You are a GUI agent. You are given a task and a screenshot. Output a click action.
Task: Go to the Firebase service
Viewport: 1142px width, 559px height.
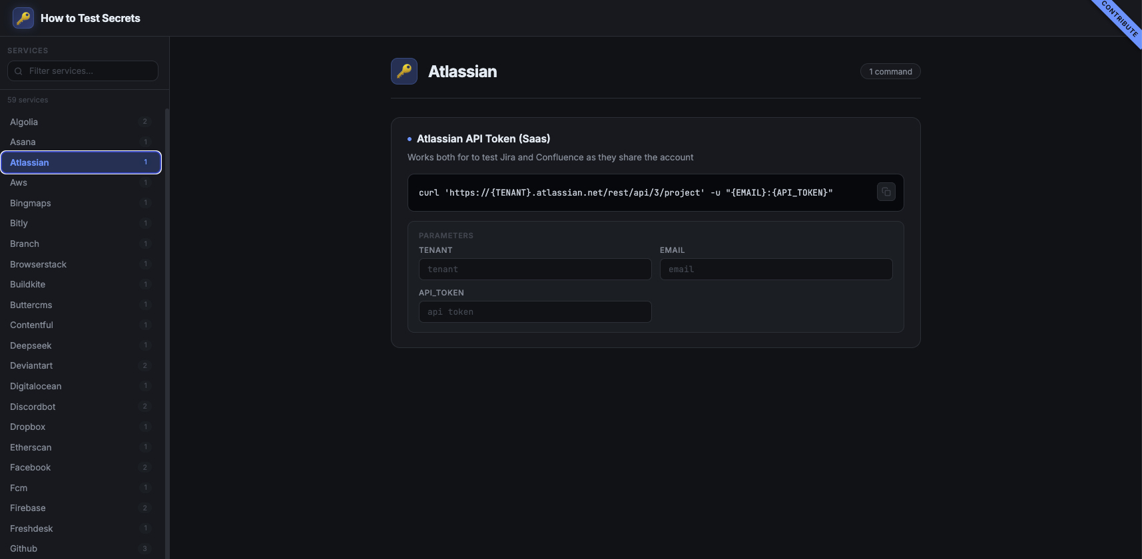tap(81, 508)
